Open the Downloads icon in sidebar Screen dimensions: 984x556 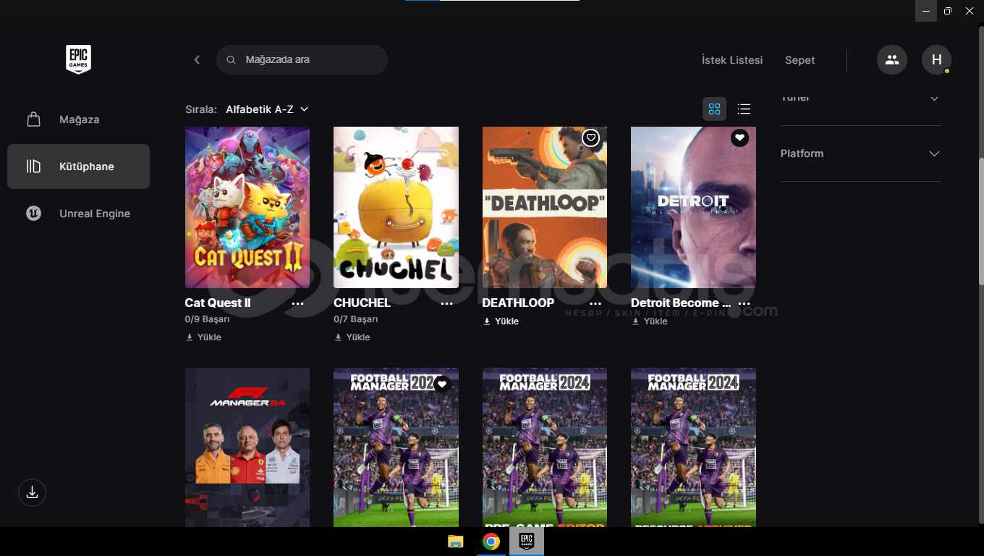point(32,492)
